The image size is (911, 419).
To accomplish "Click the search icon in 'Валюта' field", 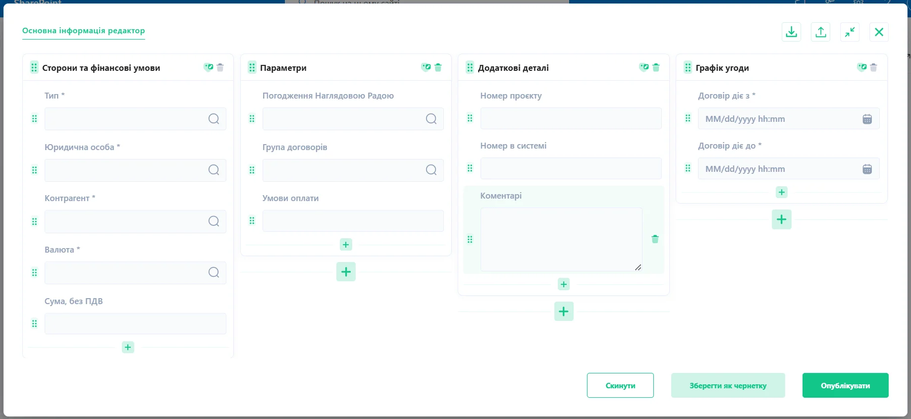I will (x=214, y=272).
